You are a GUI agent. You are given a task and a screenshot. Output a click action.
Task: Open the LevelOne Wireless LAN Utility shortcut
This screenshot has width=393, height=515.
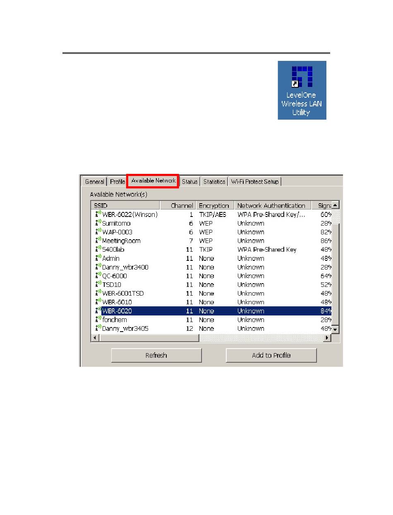[302, 90]
